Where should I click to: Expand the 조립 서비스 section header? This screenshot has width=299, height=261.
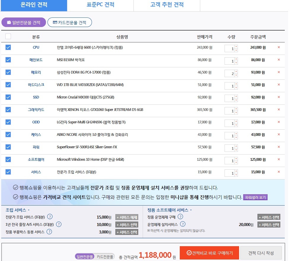click(18, 210)
